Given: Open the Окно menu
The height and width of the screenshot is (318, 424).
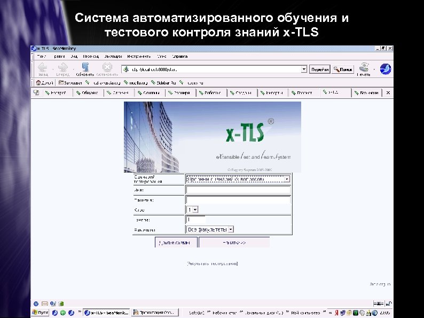Looking at the screenshot, I should pos(161,56).
